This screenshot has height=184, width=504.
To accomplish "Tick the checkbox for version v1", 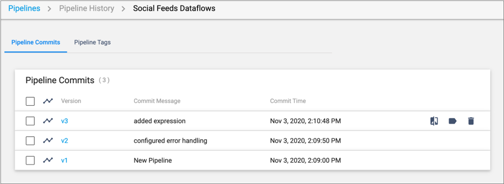I will pyautogui.click(x=30, y=160).
